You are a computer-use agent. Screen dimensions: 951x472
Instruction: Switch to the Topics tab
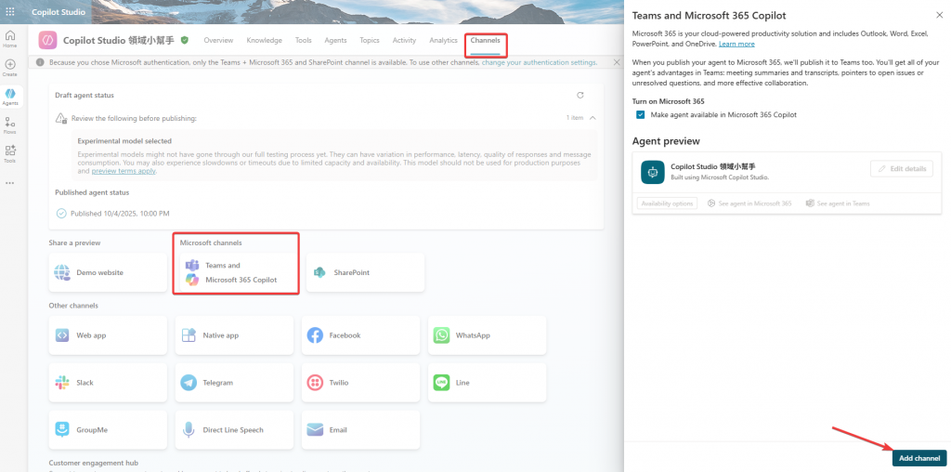click(x=370, y=40)
